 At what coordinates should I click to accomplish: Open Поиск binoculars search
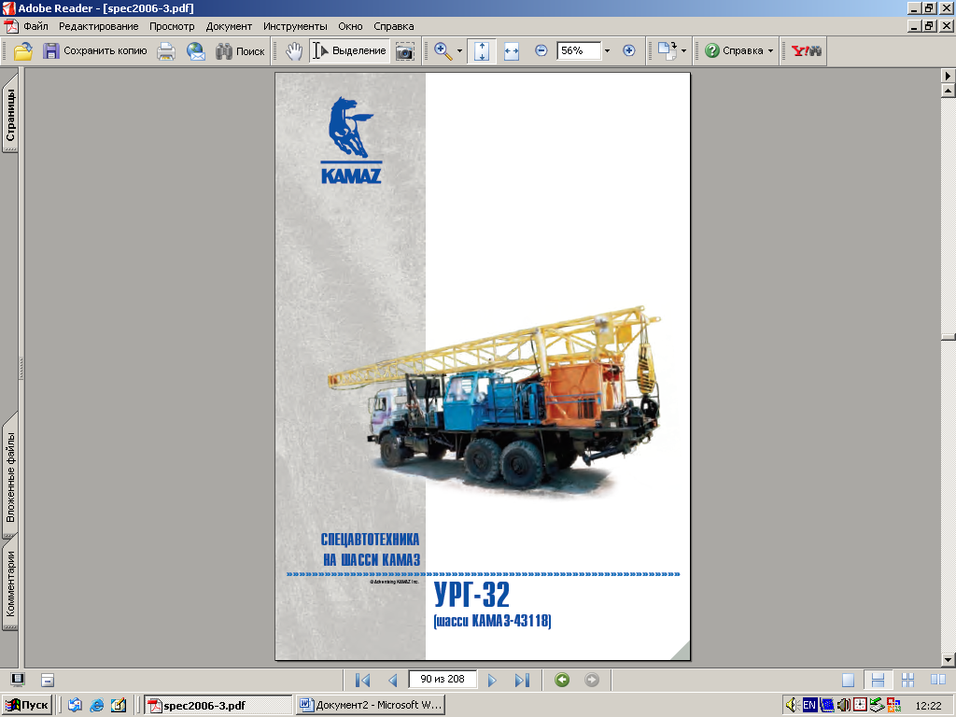[240, 51]
